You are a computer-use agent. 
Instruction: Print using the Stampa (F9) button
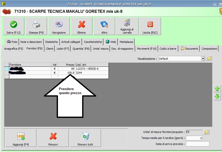pyautogui.click(x=36, y=26)
